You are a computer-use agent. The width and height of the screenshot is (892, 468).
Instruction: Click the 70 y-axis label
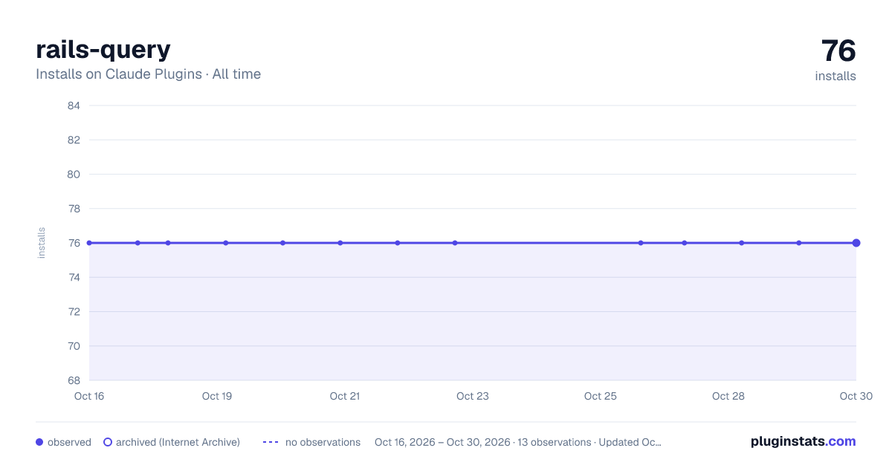coord(74,346)
